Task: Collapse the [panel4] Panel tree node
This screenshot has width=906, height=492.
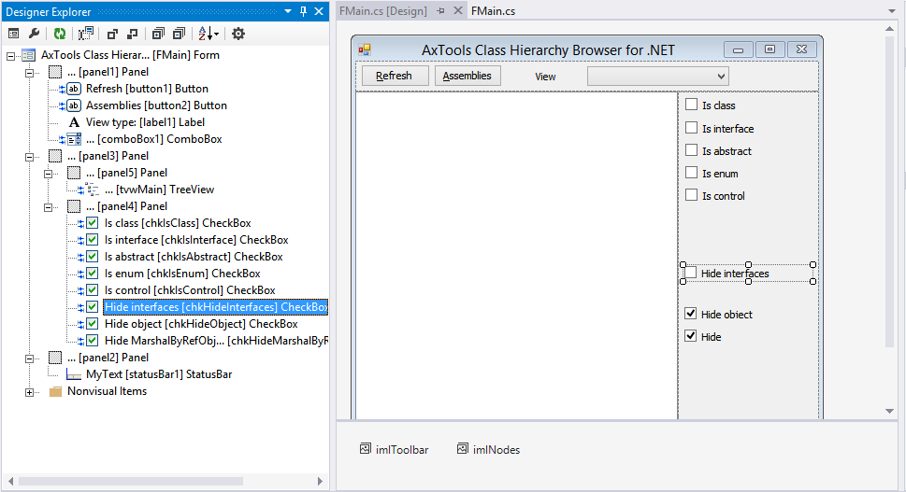Action: coord(48,207)
